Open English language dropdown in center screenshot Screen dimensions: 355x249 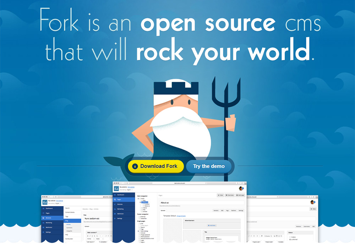129,190
